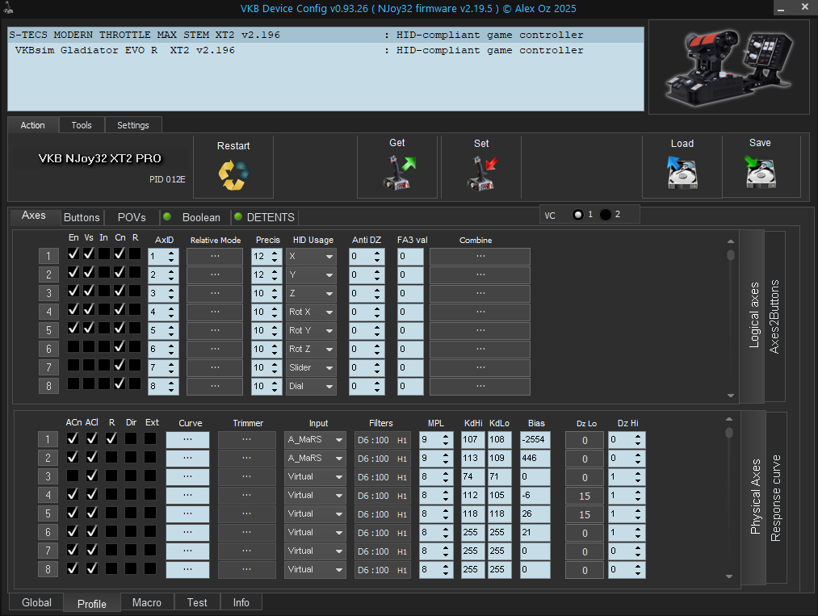Click scroll-down arrow in logical axes panel
This screenshot has height=616, width=818.
pyautogui.click(x=730, y=396)
